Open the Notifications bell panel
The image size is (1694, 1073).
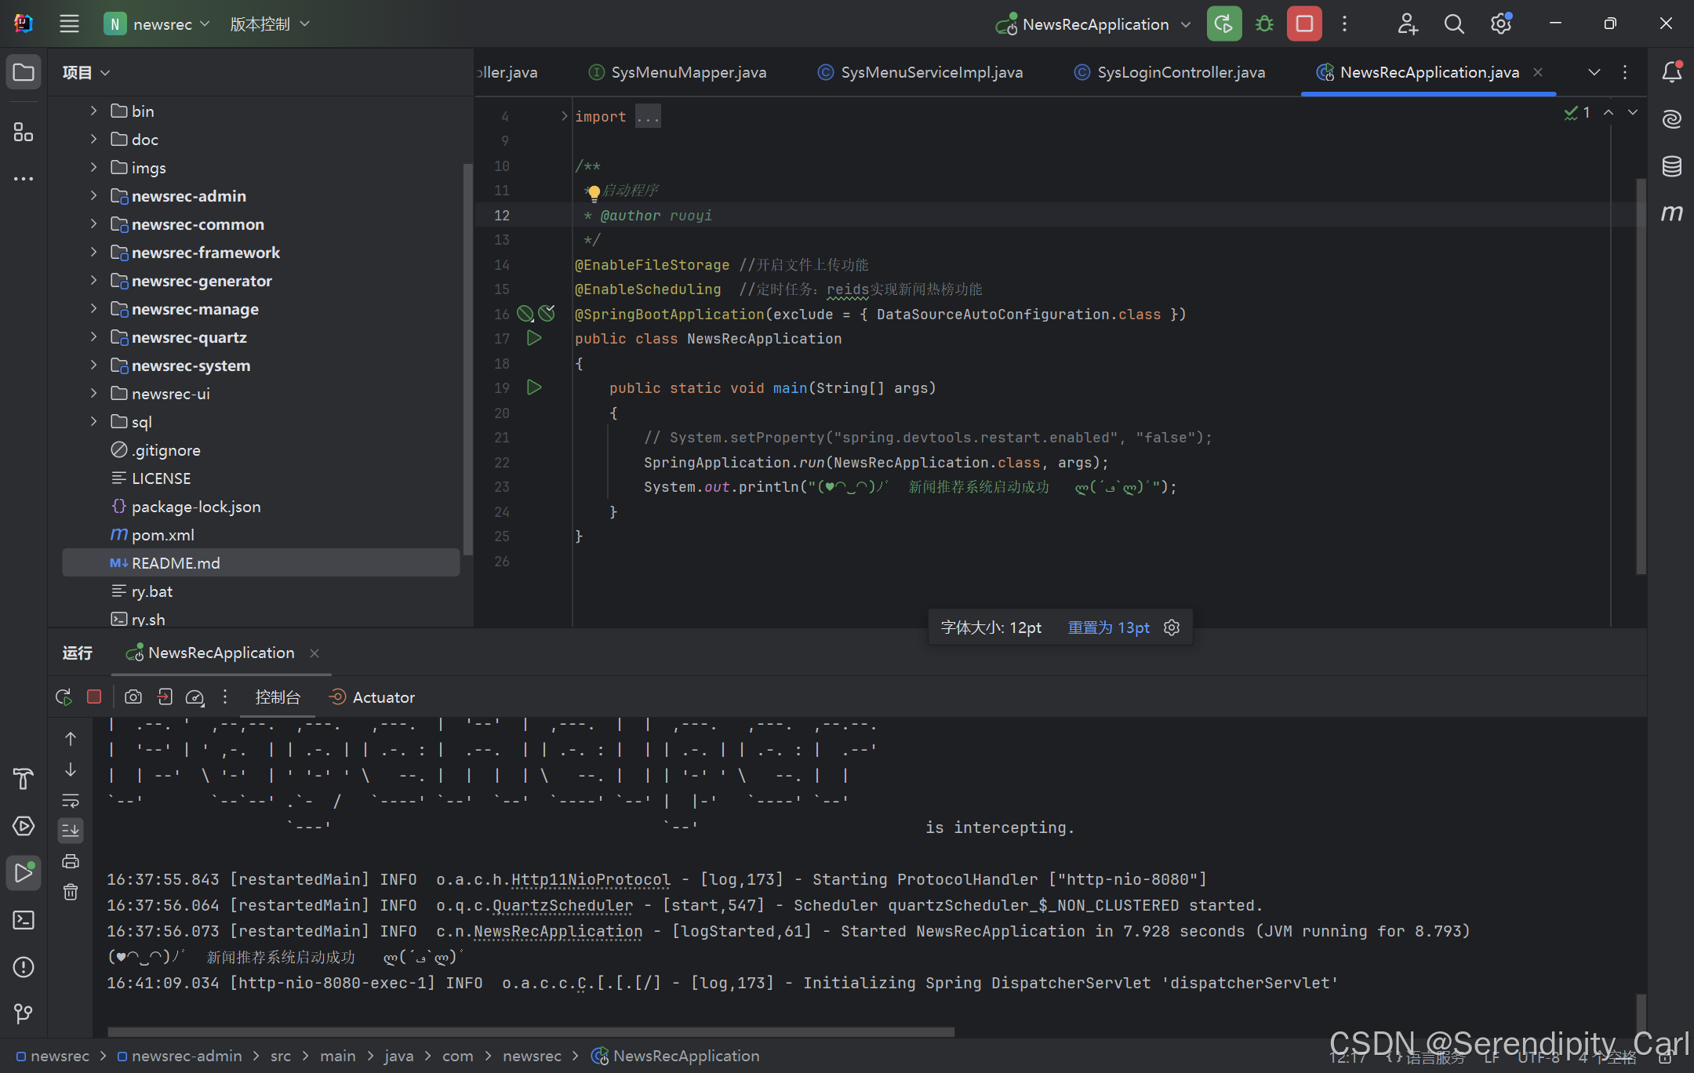[1671, 72]
